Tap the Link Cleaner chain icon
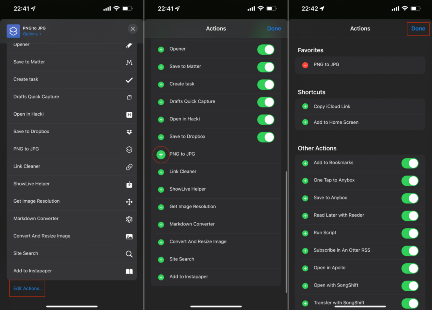432x310 pixels. [129, 167]
